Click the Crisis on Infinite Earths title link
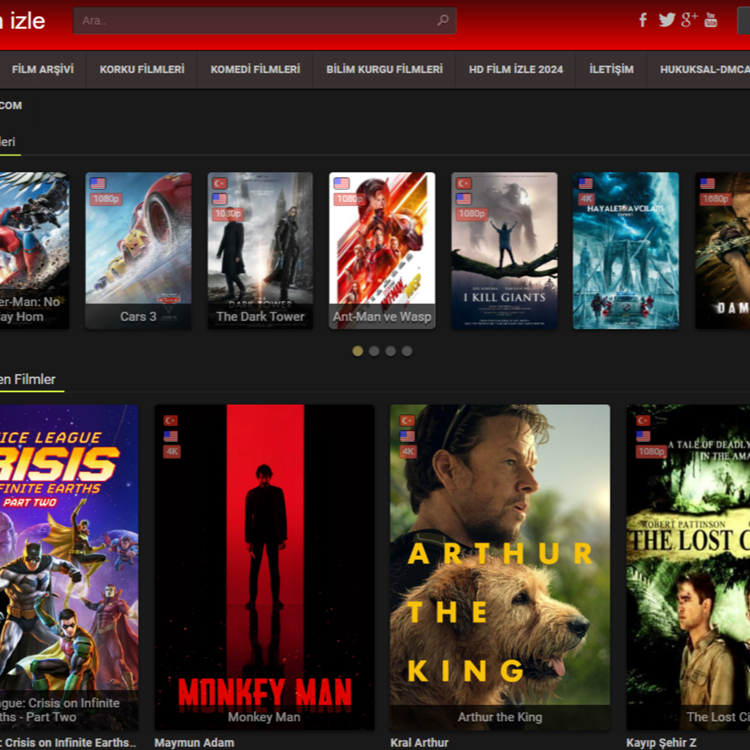The height and width of the screenshot is (750, 750). point(68,742)
